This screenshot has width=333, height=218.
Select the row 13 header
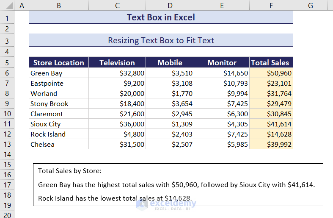tap(7, 144)
